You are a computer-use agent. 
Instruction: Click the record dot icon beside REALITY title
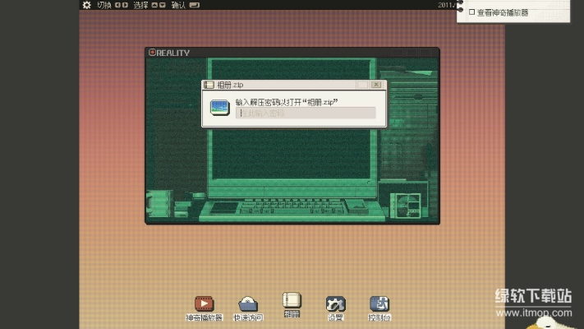click(x=152, y=52)
